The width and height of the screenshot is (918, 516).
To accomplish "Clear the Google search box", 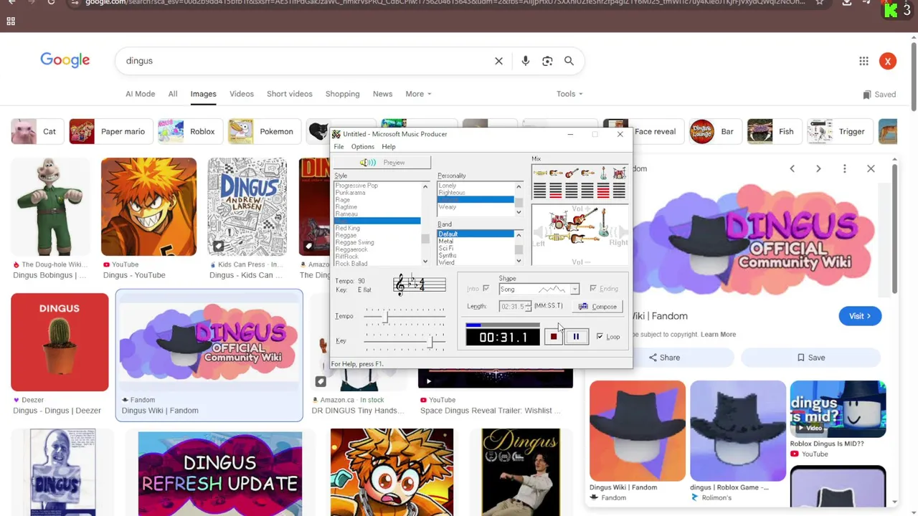I will pyautogui.click(x=498, y=61).
